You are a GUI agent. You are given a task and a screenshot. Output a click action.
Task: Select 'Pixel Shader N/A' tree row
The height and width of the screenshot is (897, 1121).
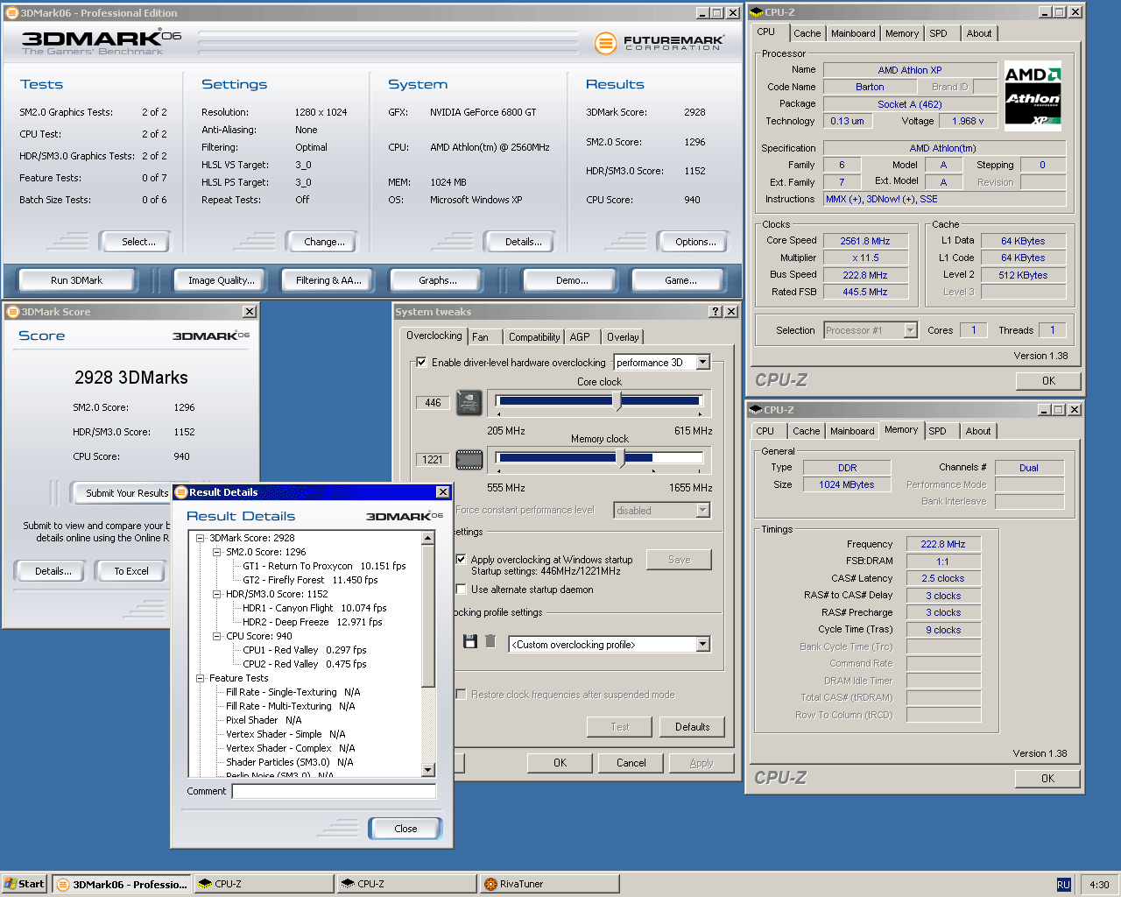[x=264, y=720]
